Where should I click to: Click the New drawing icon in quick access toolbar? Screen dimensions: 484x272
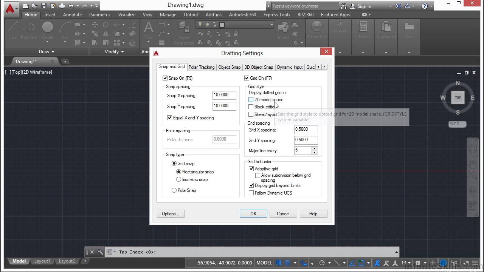[26, 6]
